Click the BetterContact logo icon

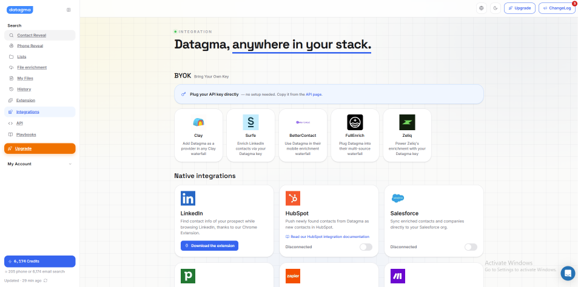pos(303,122)
